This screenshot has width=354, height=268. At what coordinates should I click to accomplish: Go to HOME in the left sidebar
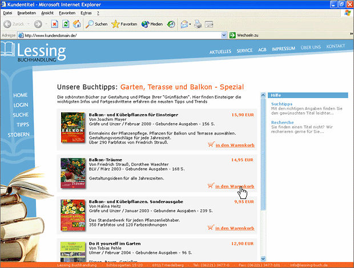click(x=21, y=95)
